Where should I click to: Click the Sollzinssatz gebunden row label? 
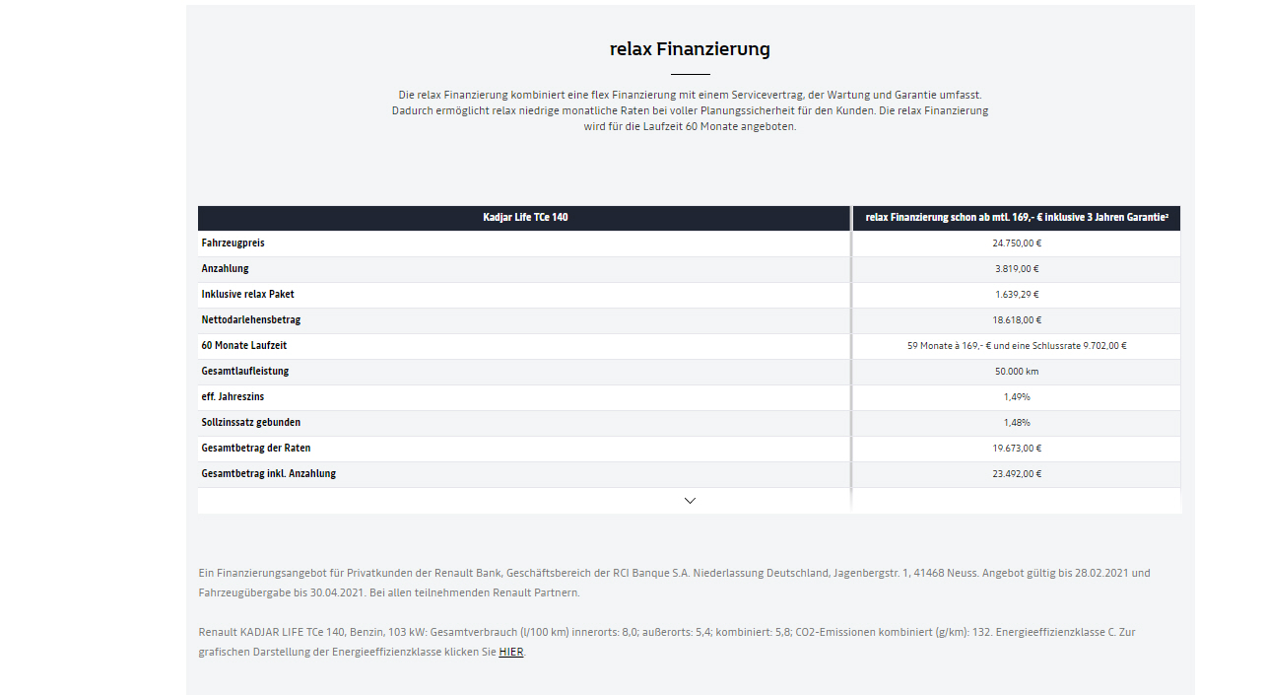click(251, 423)
